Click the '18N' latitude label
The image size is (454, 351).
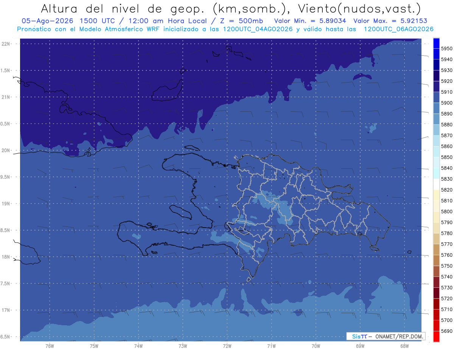click(6, 257)
